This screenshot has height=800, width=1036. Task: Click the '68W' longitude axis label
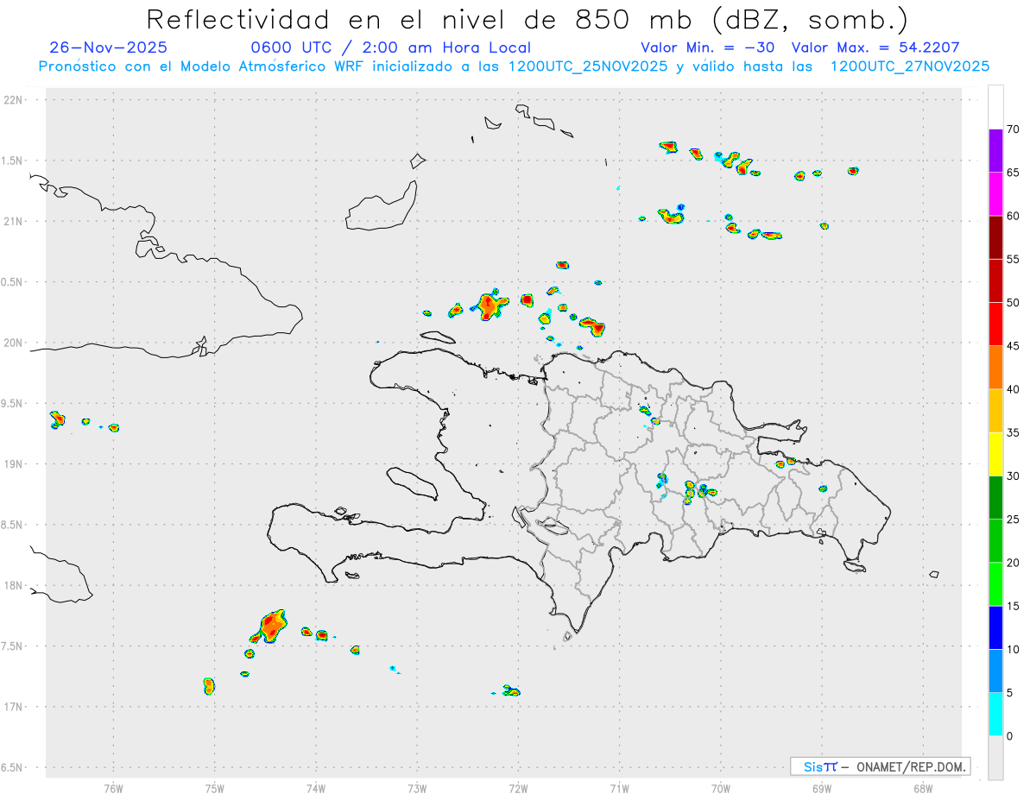[x=923, y=788]
